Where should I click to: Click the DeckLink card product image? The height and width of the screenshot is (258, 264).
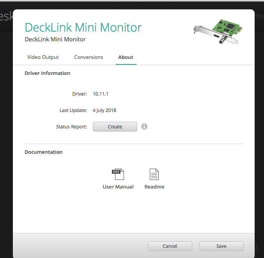tap(218, 32)
